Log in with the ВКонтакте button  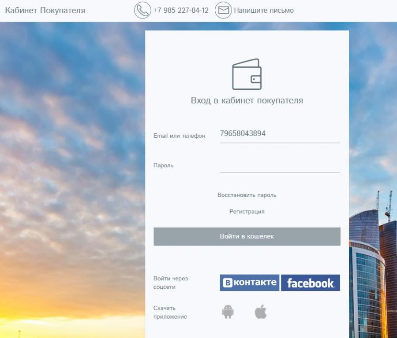coord(249,283)
